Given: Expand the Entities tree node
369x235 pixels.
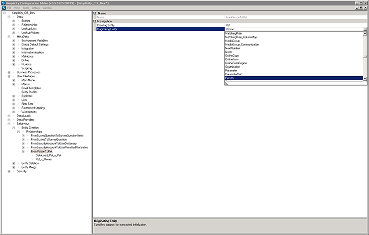Looking at the screenshot, I should pos(14,21).
